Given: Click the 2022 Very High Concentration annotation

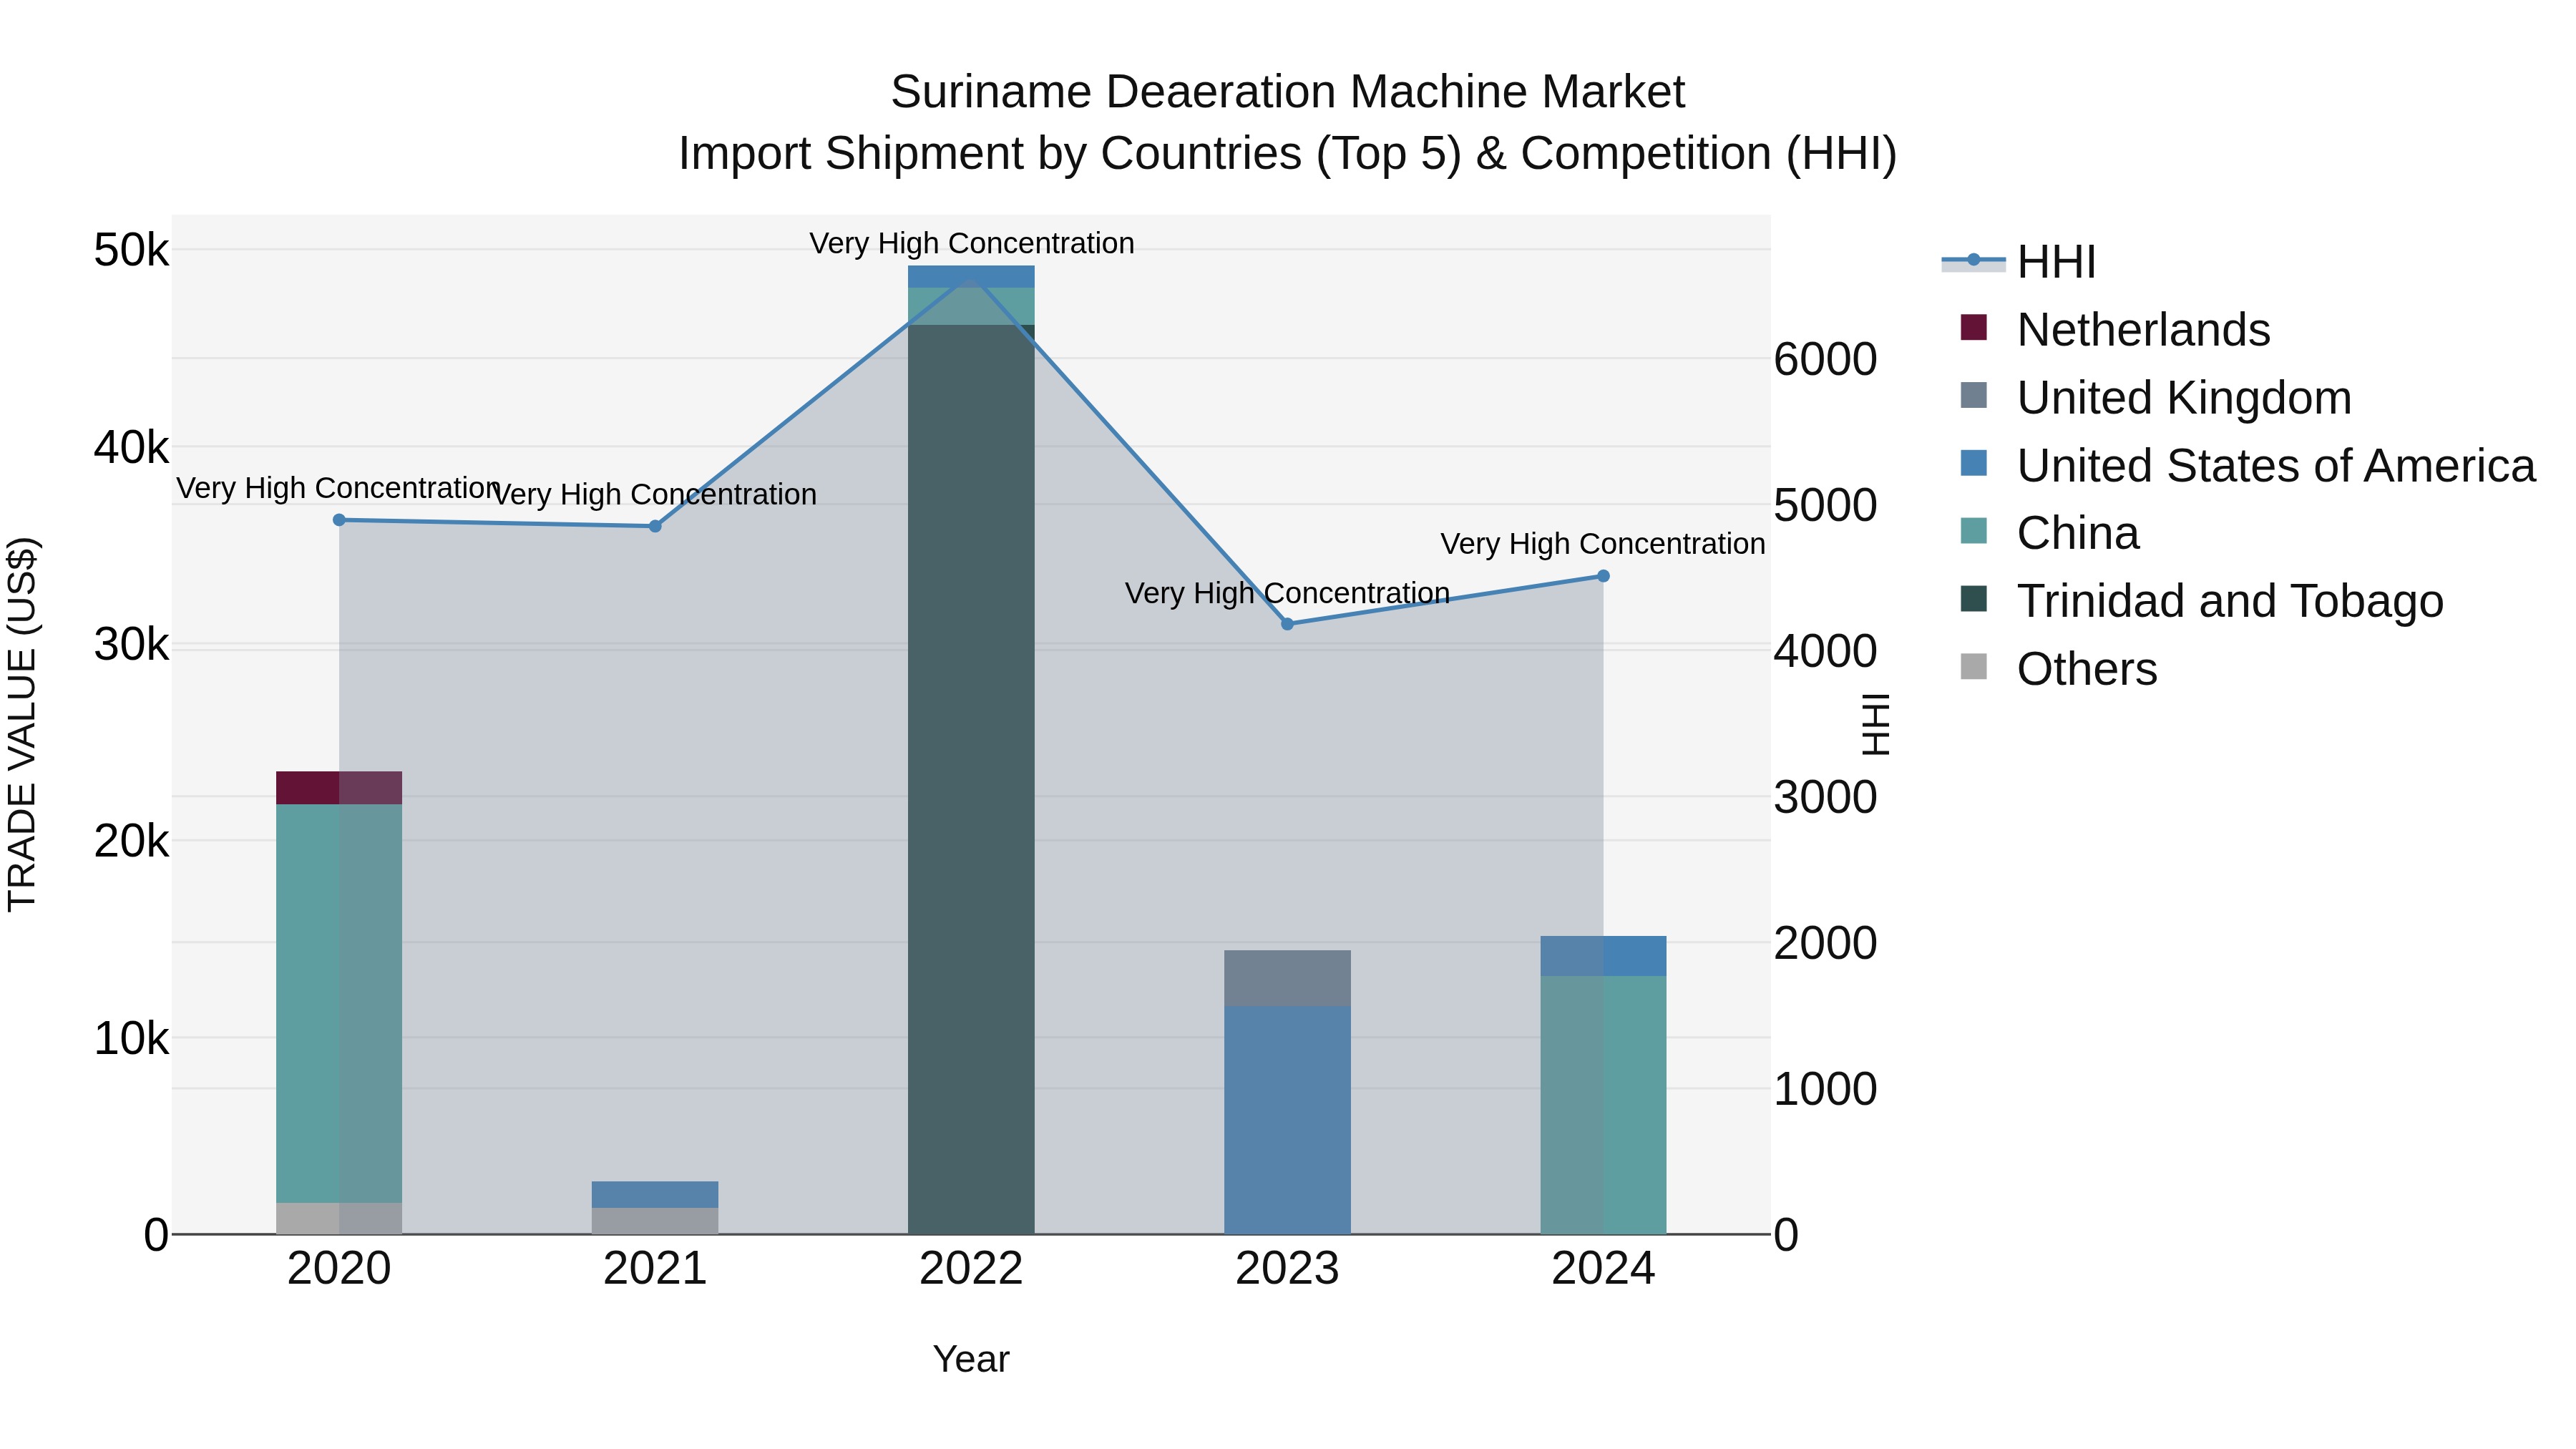Looking at the screenshot, I should [971, 243].
